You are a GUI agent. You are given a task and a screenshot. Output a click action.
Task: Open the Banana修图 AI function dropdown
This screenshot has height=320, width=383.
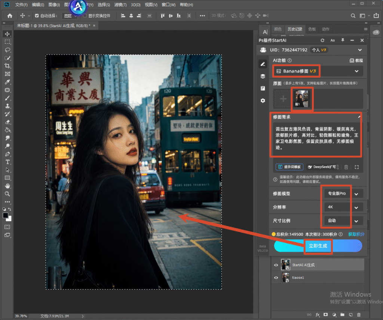[x=318, y=71]
